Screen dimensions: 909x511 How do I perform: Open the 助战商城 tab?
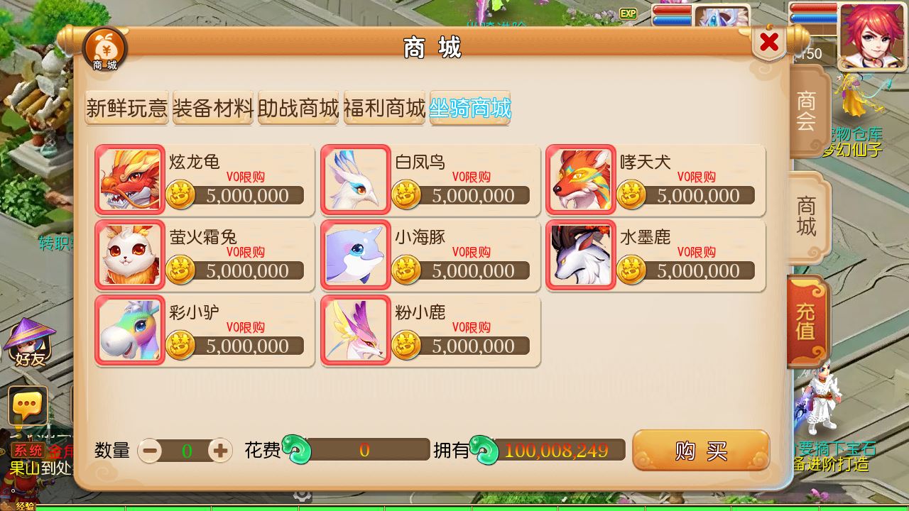(x=298, y=108)
